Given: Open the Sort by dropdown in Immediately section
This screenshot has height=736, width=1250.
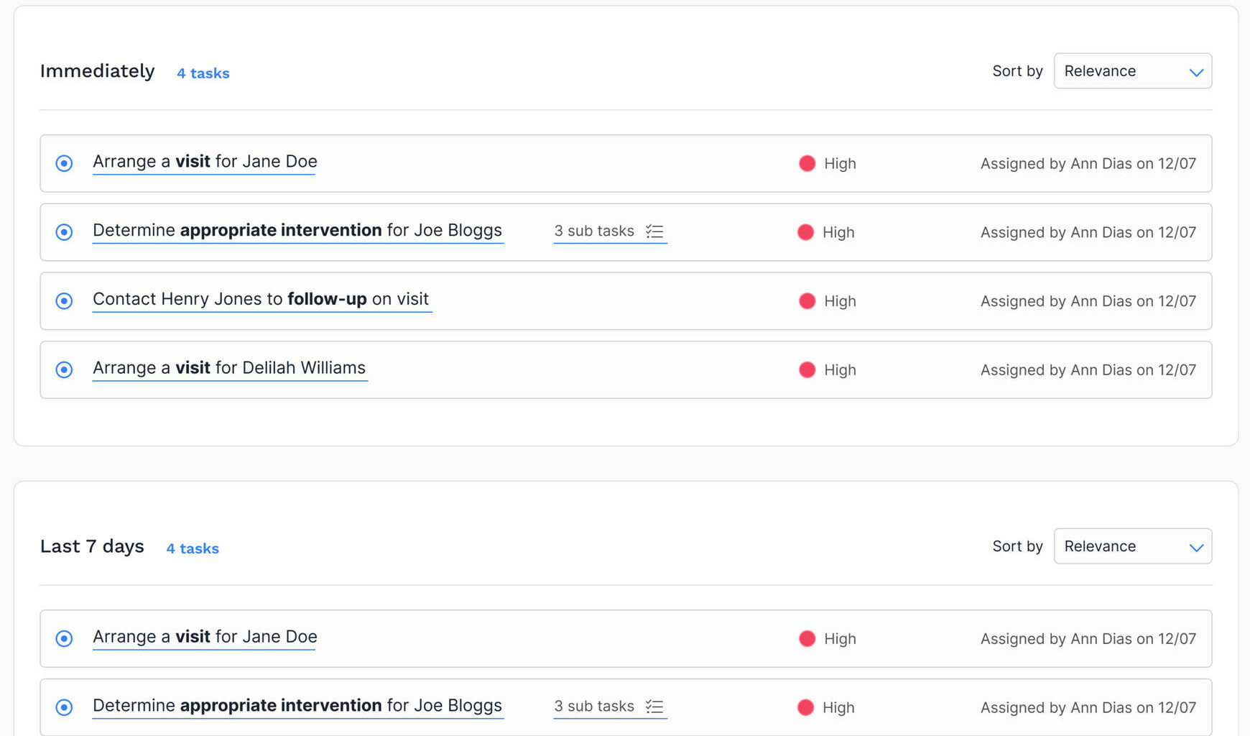Looking at the screenshot, I should coord(1132,71).
